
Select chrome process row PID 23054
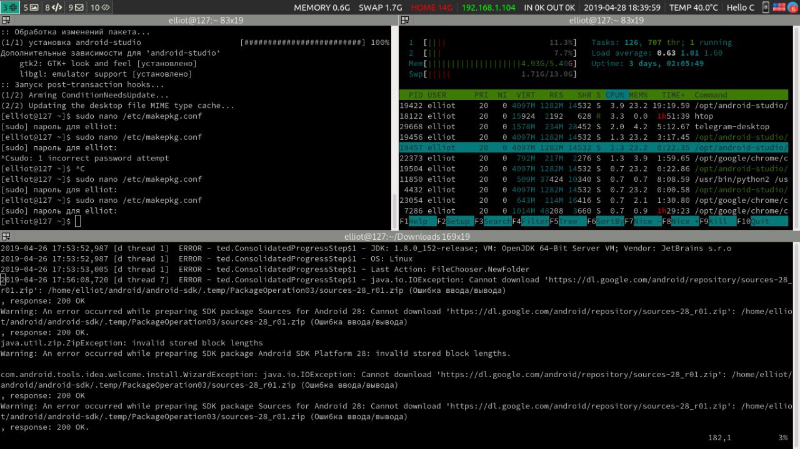594,200
